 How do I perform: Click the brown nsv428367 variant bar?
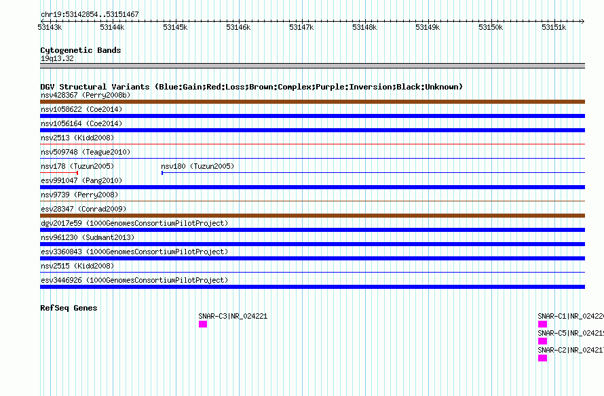pyautogui.click(x=312, y=102)
